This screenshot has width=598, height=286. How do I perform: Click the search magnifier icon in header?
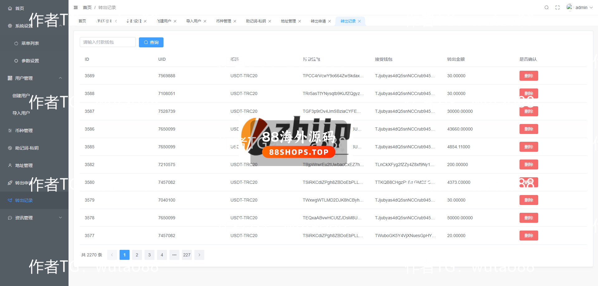pyautogui.click(x=546, y=7)
